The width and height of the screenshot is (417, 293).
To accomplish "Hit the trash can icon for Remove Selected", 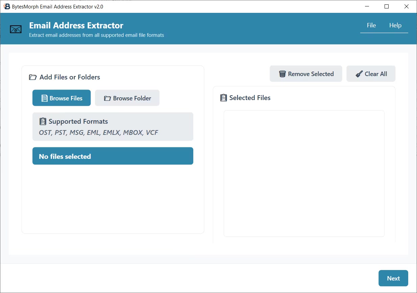I will pyautogui.click(x=282, y=74).
